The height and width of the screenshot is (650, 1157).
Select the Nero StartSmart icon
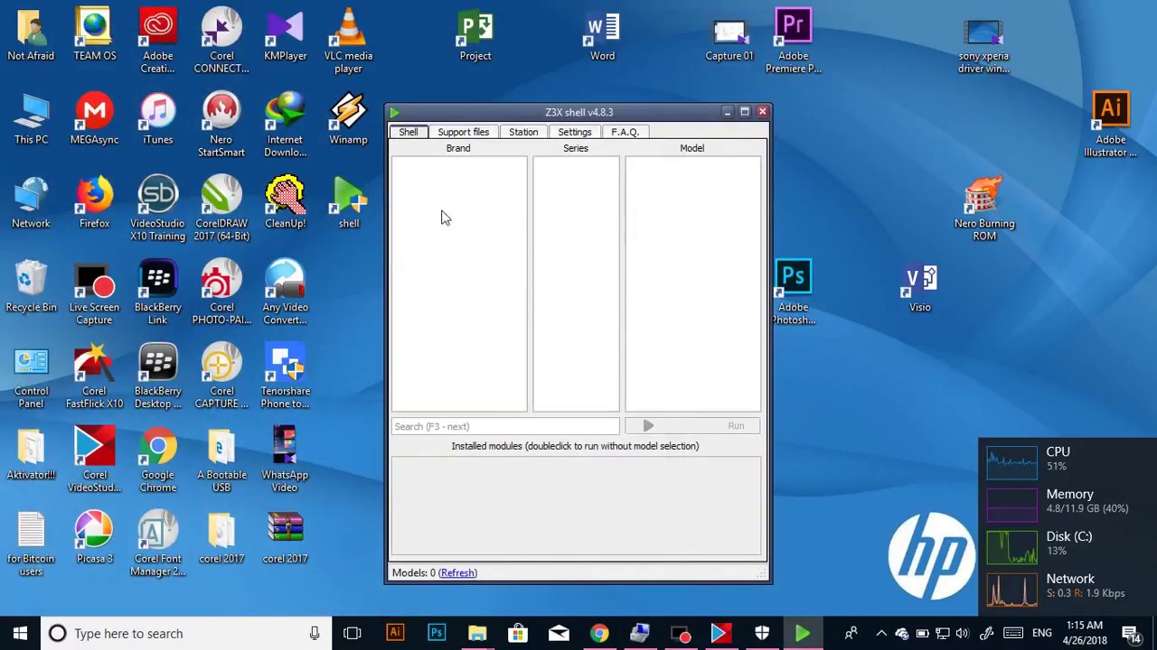coord(221,125)
